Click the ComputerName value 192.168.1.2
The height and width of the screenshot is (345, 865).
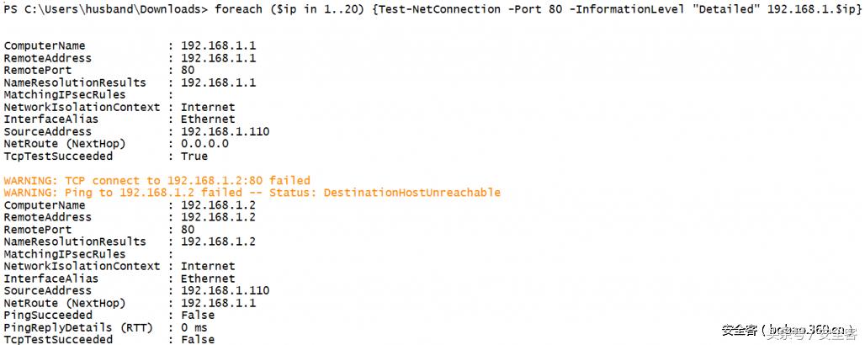tap(219, 204)
